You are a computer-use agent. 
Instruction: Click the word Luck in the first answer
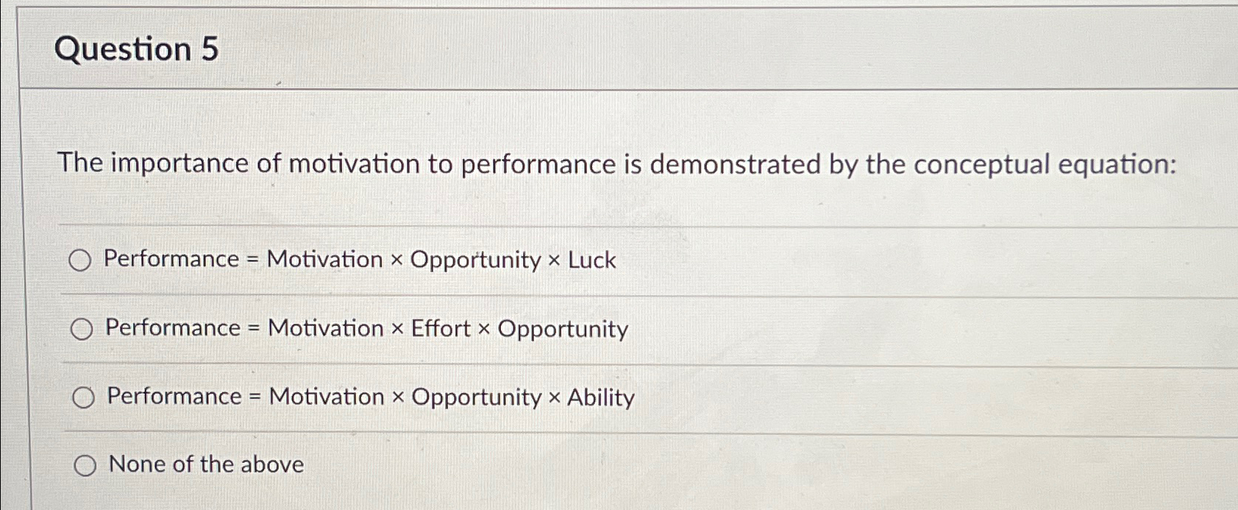click(x=594, y=260)
